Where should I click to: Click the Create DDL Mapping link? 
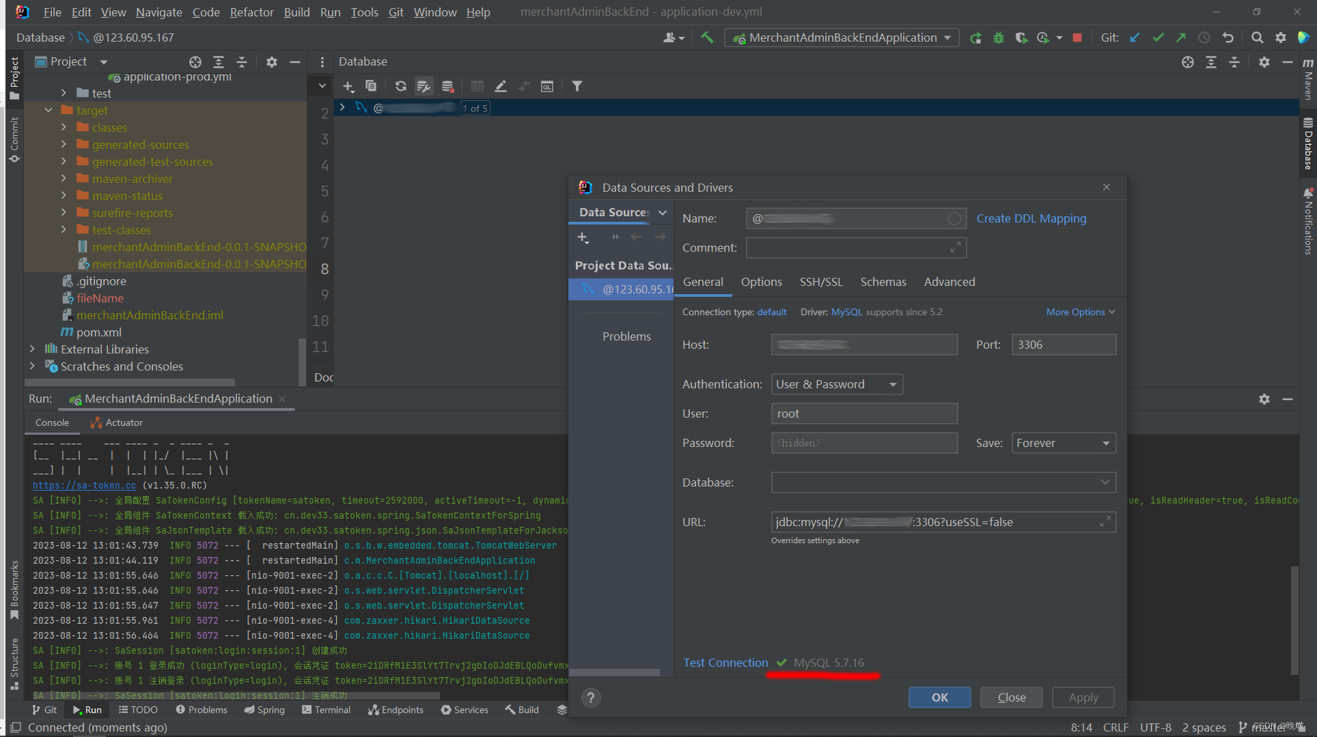point(1031,218)
